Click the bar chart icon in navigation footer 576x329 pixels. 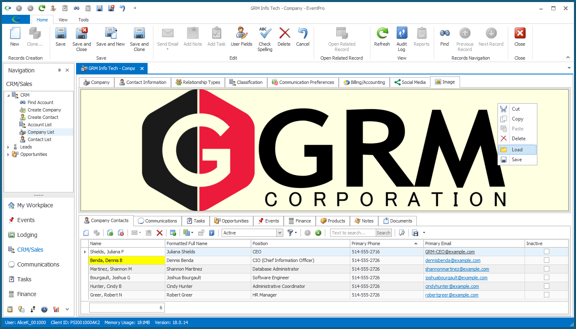coord(56,309)
